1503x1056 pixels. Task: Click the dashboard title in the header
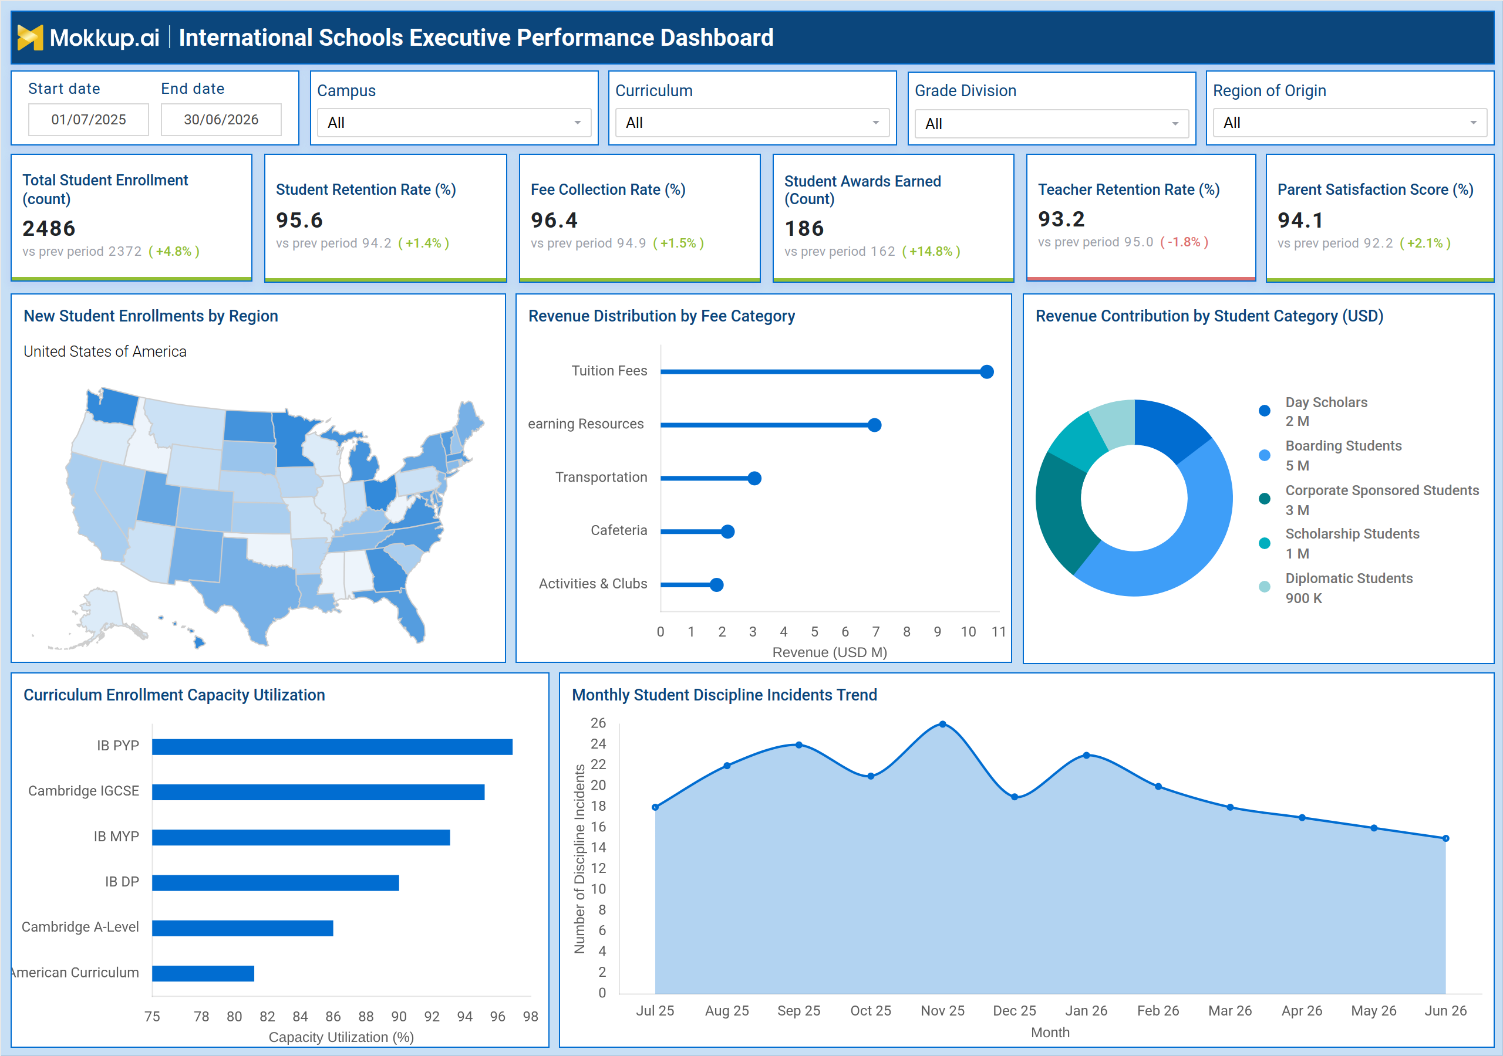pos(476,38)
